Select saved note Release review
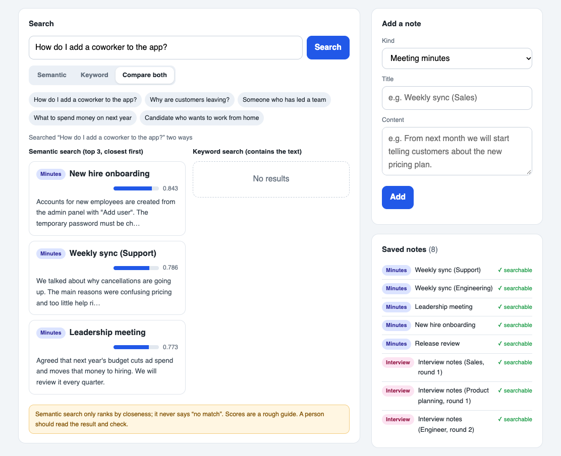The width and height of the screenshot is (561, 456). [x=457, y=344]
